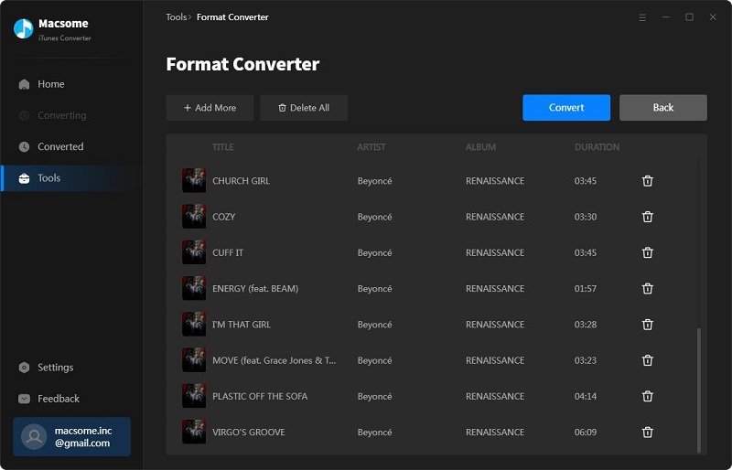Clear the list with Delete All
The width and height of the screenshot is (732, 470).
(304, 108)
